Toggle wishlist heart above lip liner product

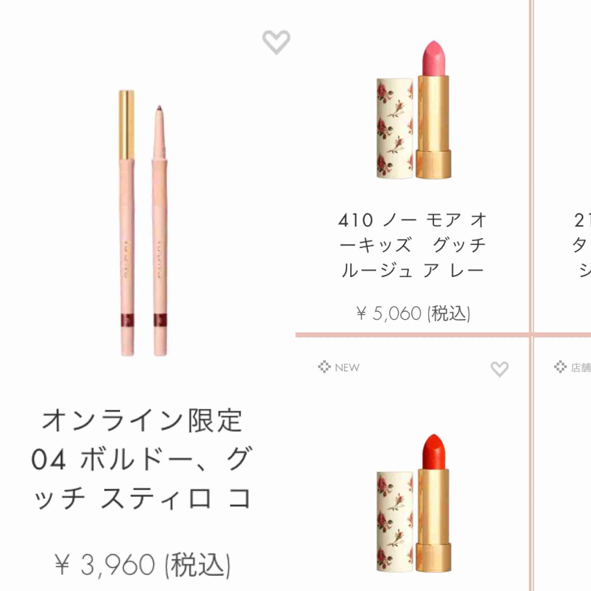[x=276, y=42]
